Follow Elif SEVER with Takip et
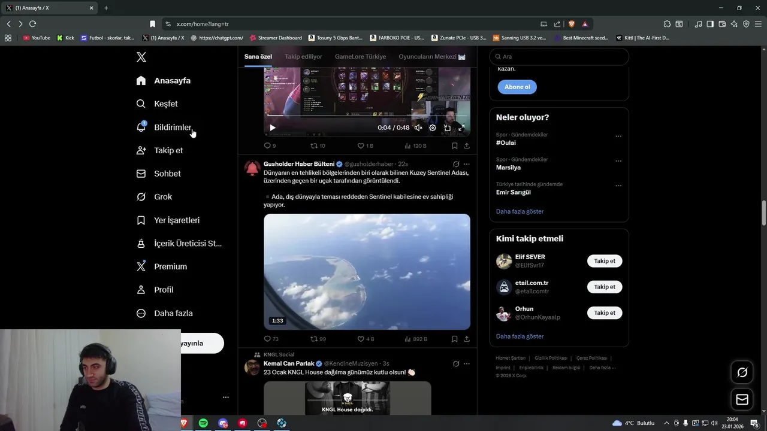This screenshot has height=431, width=767. tap(605, 261)
